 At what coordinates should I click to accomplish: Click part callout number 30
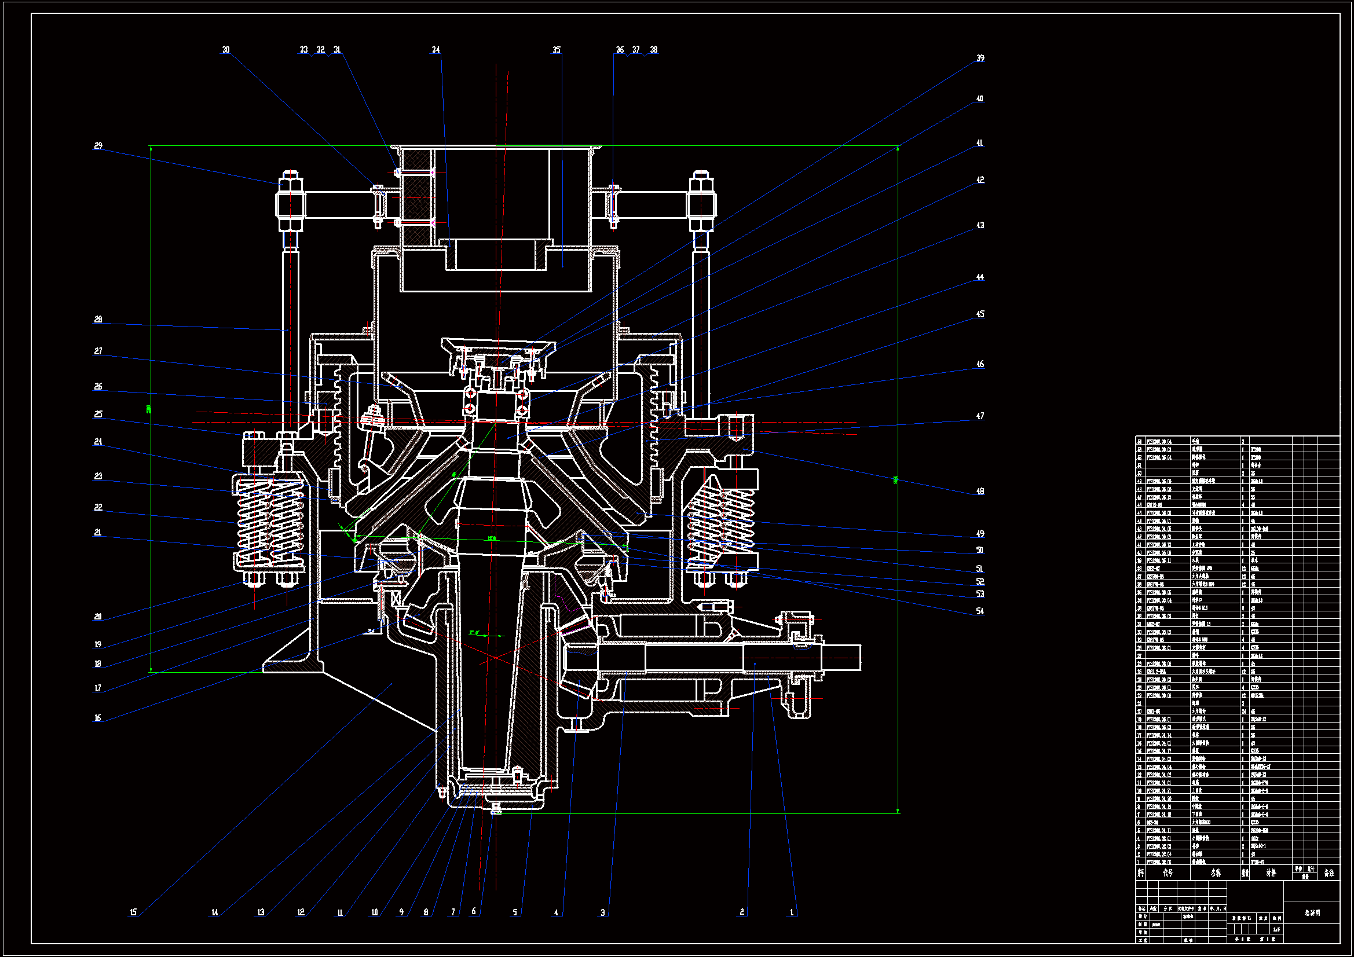pyautogui.click(x=226, y=50)
